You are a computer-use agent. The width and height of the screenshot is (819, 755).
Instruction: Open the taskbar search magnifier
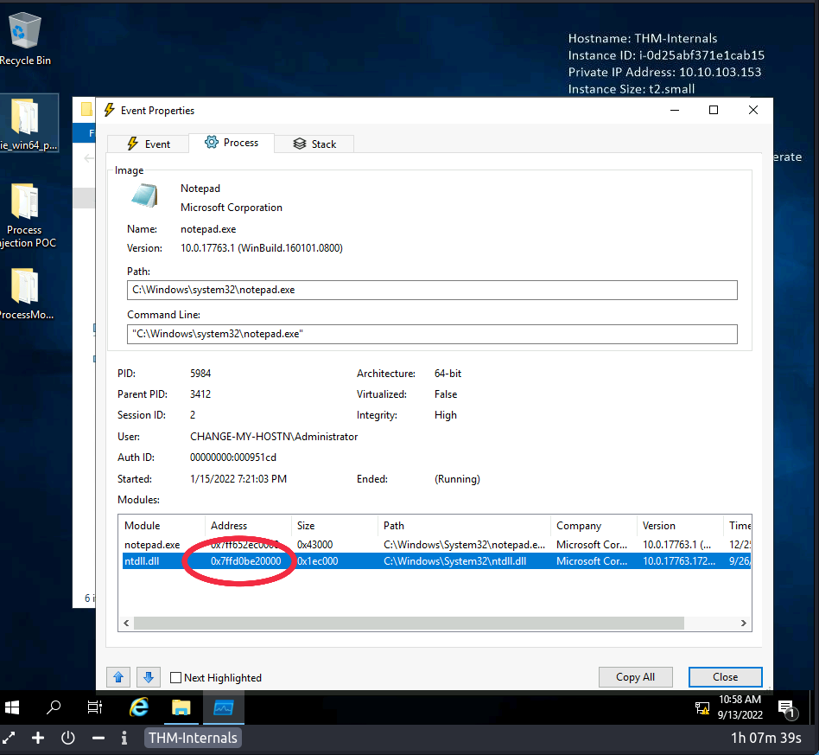pos(54,707)
